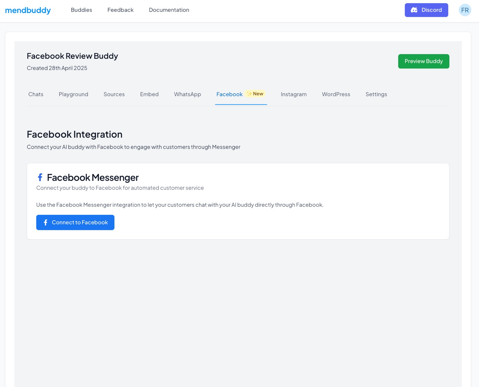
Task: Click the Created 28th April 2025 text
Action: click(x=57, y=68)
